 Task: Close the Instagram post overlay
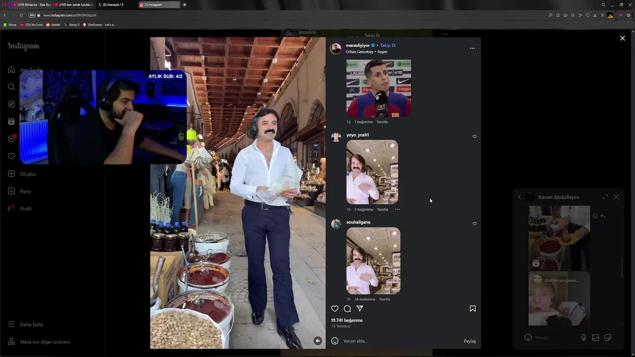click(623, 38)
